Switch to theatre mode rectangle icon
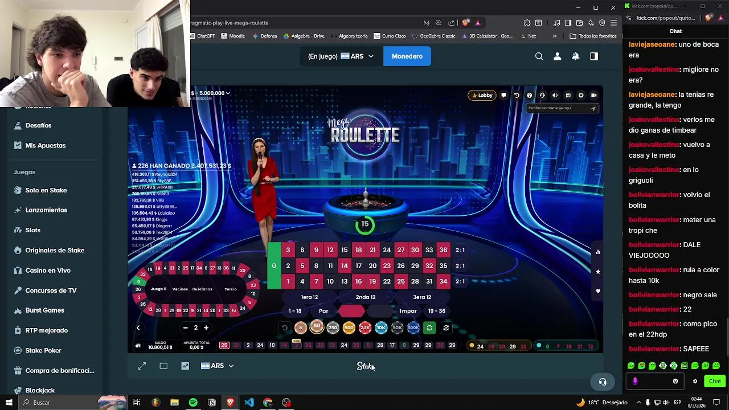This screenshot has width=729, height=410. (x=163, y=366)
